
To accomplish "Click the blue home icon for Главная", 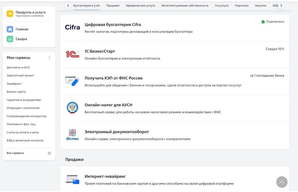I will pyautogui.click(x=10, y=29).
